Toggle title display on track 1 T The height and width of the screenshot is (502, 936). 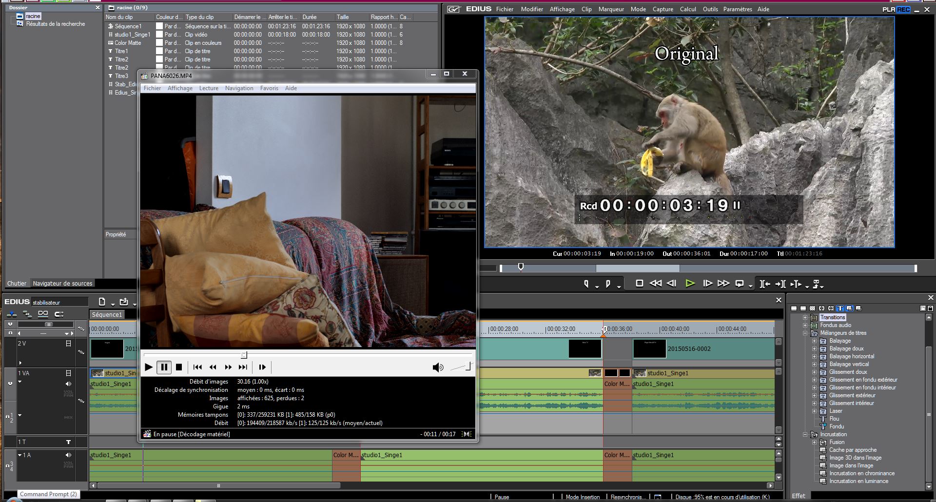[x=68, y=442]
